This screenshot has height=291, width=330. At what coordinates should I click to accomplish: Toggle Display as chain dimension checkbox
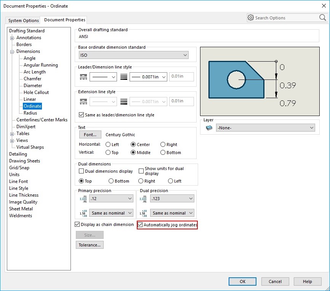pos(77,224)
